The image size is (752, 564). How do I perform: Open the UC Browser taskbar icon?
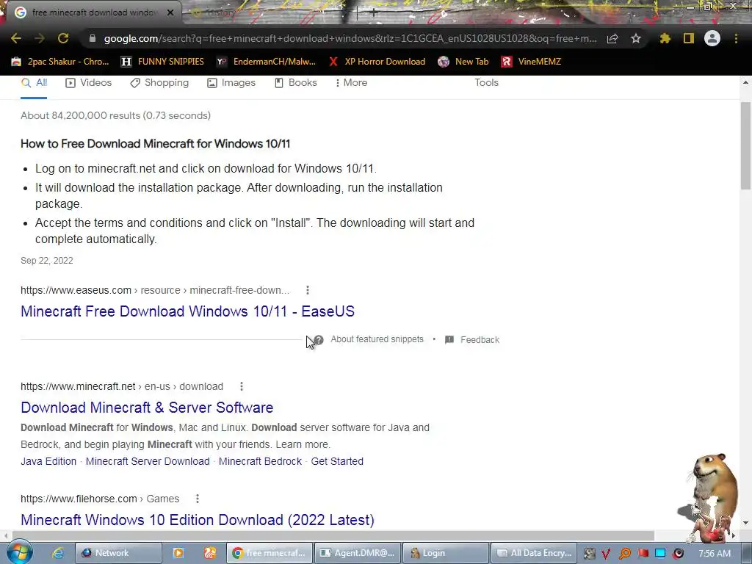point(210,553)
